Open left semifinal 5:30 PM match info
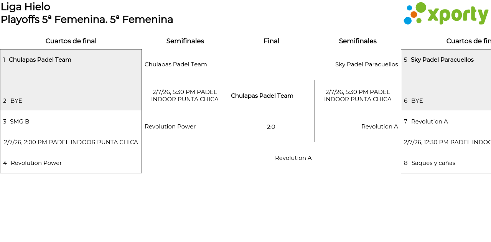 [185, 96]
